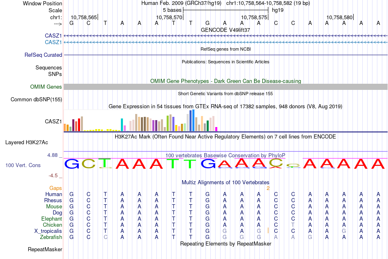
Task: Open the RepeatMasker track label
Action: pos(45,249)
